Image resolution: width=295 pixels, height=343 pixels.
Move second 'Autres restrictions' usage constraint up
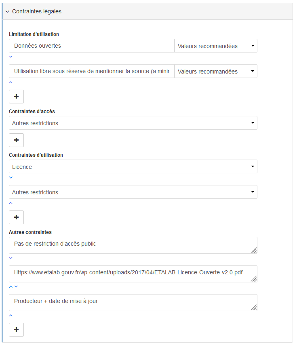(x=11, y=203)
